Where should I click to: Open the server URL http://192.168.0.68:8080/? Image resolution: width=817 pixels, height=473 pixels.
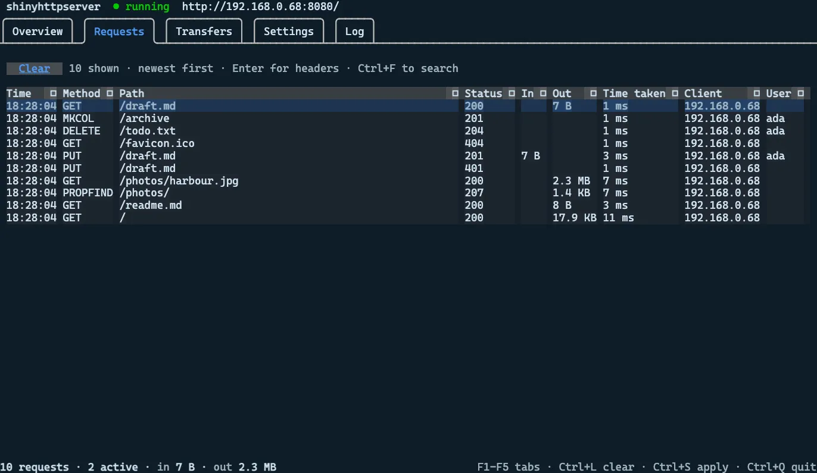point(260,7)
